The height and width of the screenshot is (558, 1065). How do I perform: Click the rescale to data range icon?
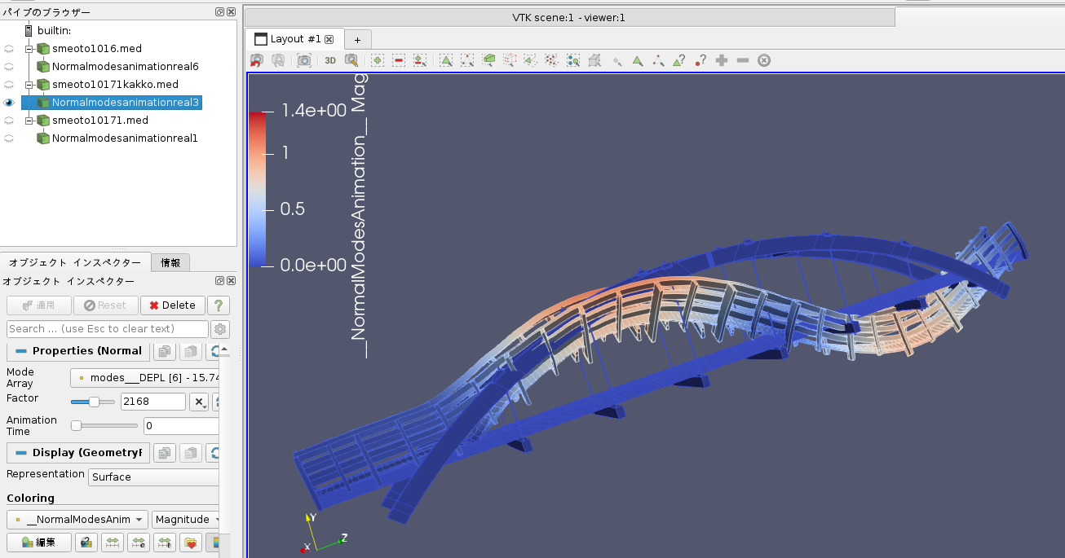112,543
